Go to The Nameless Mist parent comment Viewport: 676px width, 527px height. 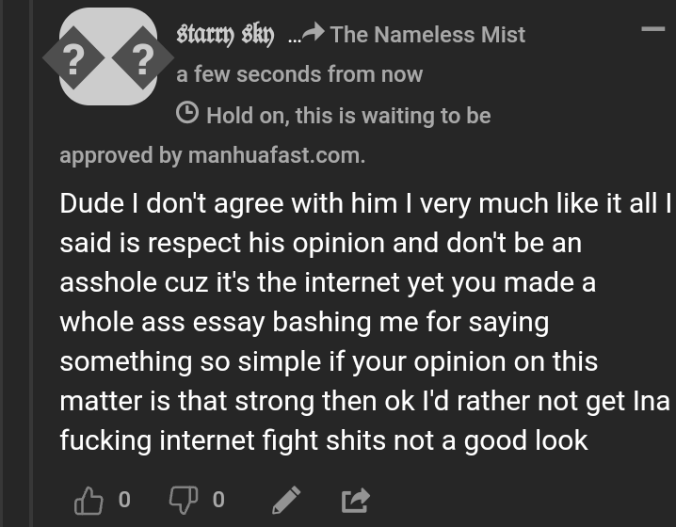(x=427, y=35)
